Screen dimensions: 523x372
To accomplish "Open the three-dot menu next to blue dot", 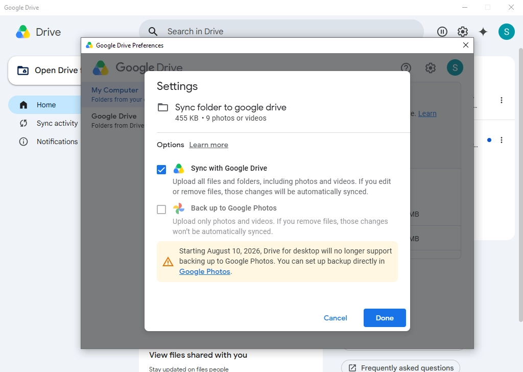I will pyautogui.click(x=502, y=140).
